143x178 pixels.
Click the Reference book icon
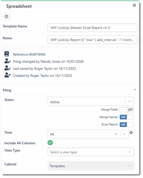[7, 54]
